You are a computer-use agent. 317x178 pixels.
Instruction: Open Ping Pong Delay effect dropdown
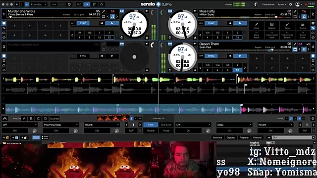tap(60, 125)
